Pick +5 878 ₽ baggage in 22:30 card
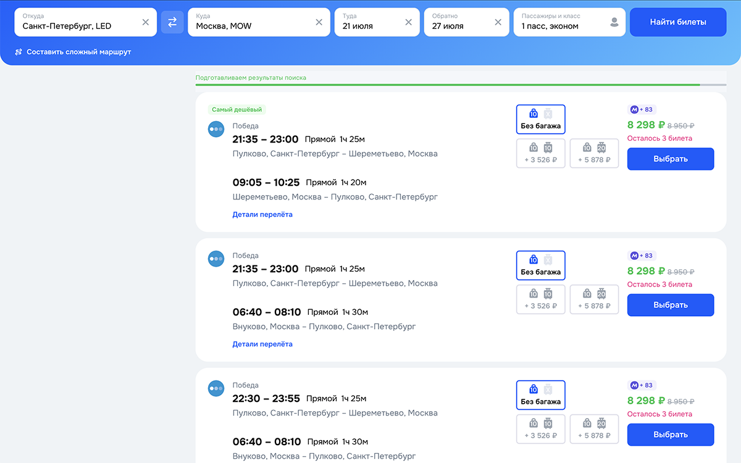Screen dimensions: 741x463 point(594,430)
